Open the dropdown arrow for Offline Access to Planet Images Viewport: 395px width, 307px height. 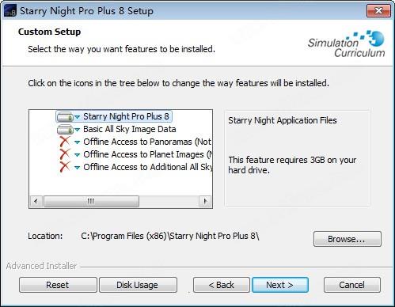77,155
